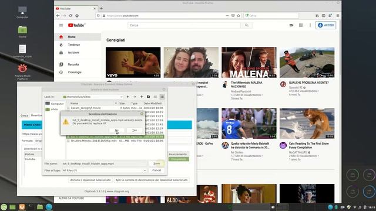The width and height of the screenshot is (376, 211).
Task: Open YouTube apps grid icon
Action: pyautogui.click(x=301, y=25)
